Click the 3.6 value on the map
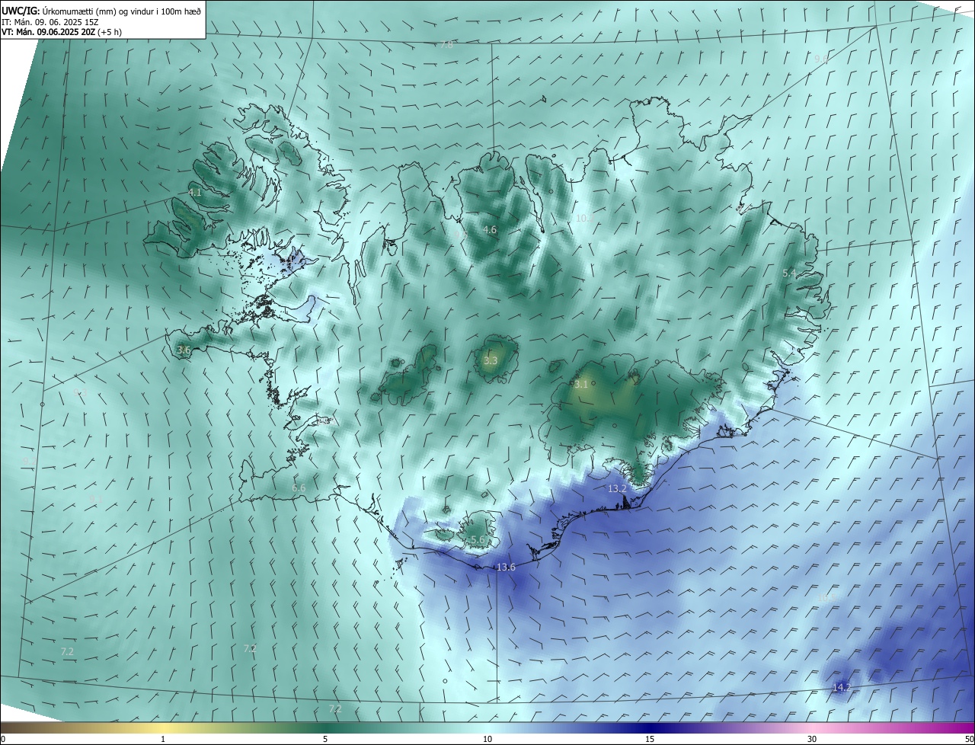 pos(184,350)
